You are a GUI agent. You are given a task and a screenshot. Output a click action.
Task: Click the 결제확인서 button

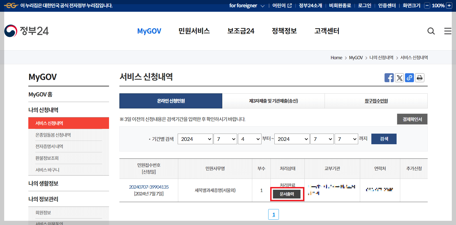point(412,119)
